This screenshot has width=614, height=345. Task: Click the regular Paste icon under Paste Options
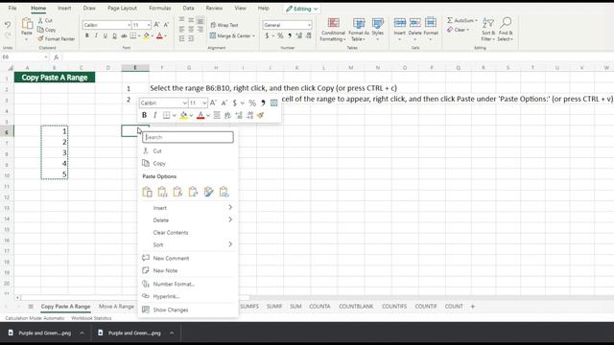coord(147,192)
